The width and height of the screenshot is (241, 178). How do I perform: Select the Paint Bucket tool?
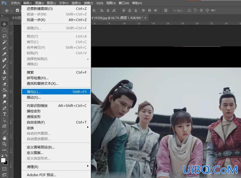[x=4, y=90]
